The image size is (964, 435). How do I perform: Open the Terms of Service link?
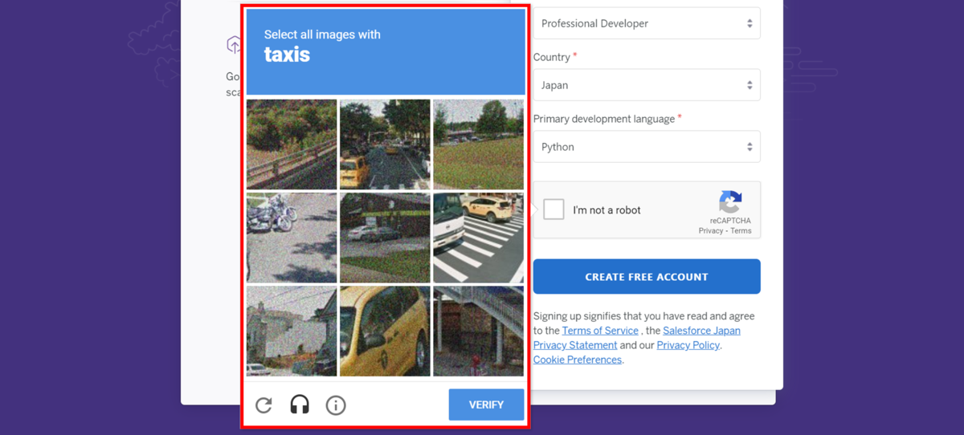tap(600, 331)
